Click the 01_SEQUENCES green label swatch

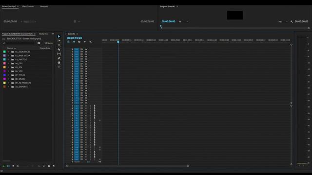point(4,52)
